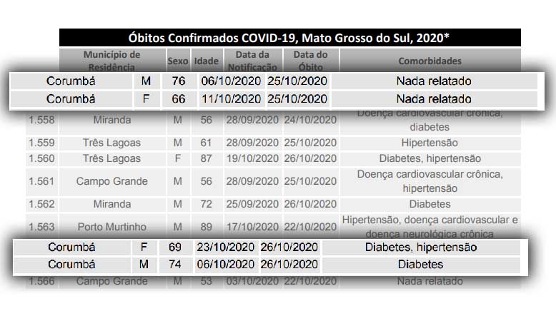This screenshot has height=311, width=556.
Task: Select the 'Data do Óbito' column header
Action: (310, 61)
